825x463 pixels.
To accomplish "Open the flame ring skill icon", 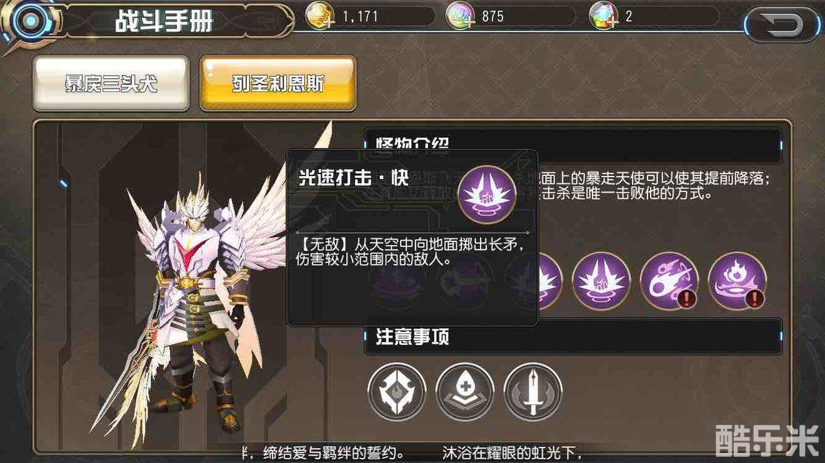I will pos(737,281).
